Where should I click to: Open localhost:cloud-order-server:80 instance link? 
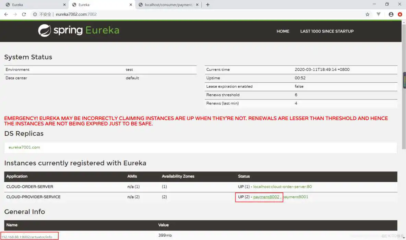(x=282, y=187)
